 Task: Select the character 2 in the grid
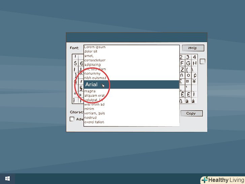click(182, 57)
